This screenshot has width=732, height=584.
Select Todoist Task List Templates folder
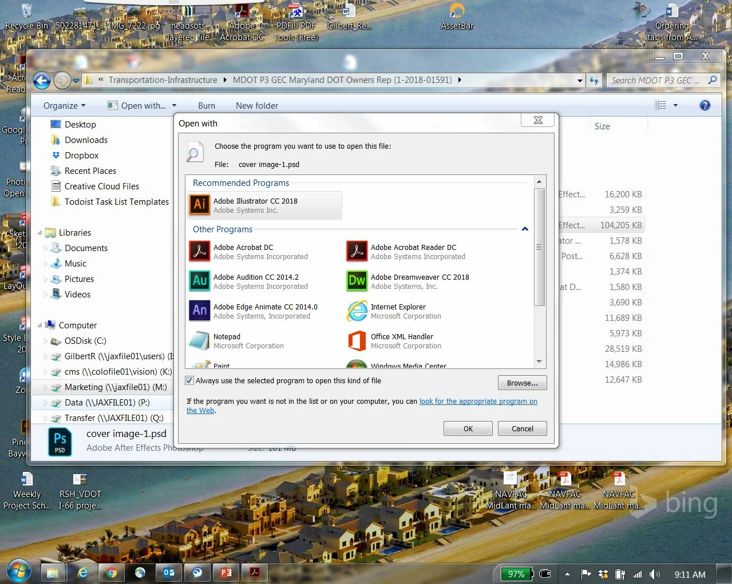click(x=110, y=201)
